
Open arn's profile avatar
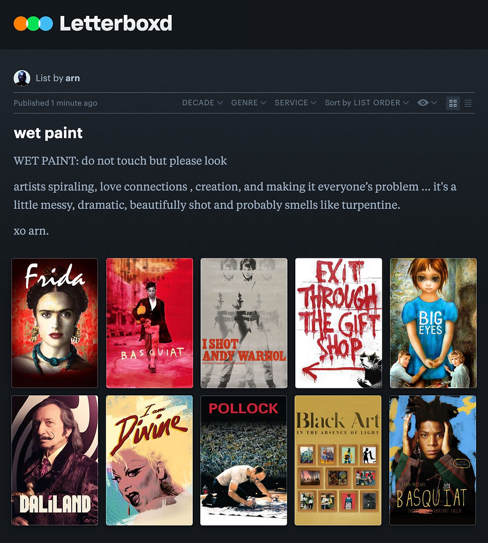tap(22, 78)
